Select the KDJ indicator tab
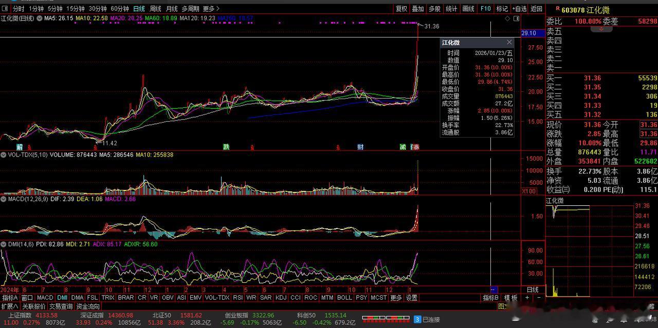Viewport: 658px width, 328px height. click(280, 298)
